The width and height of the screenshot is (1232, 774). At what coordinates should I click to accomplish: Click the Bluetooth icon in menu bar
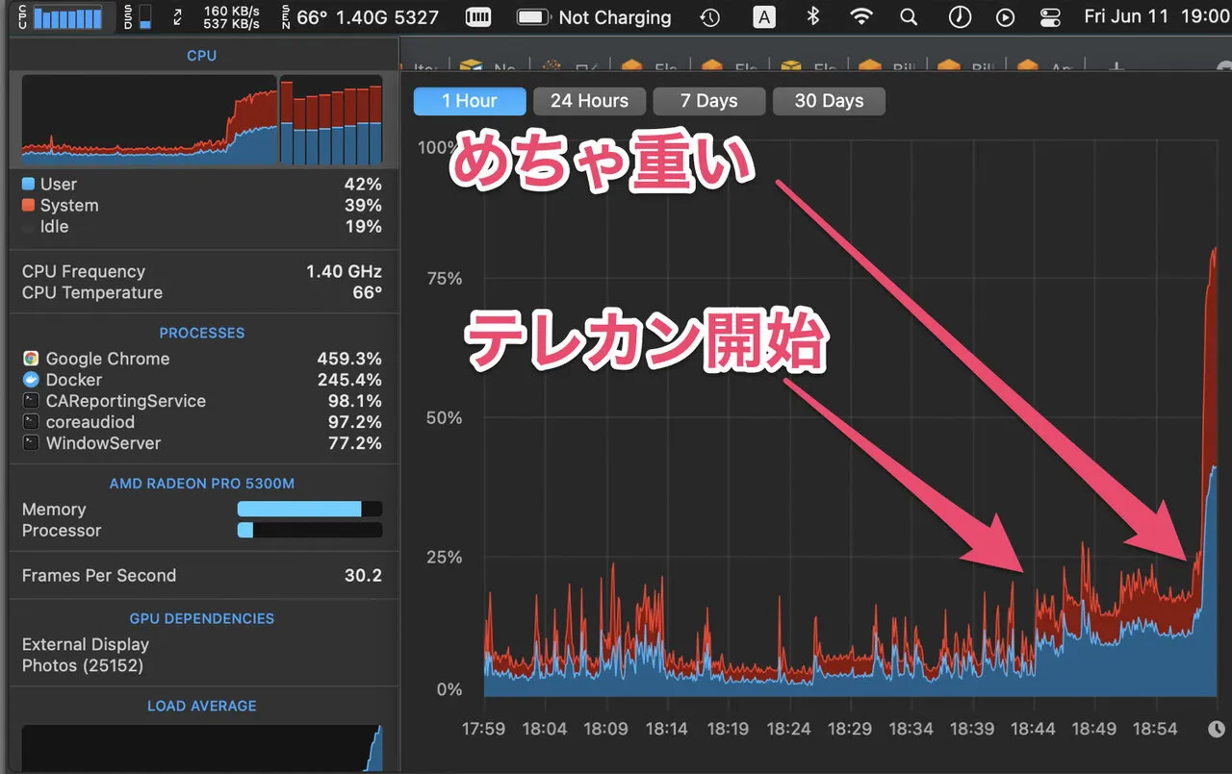click(812, 17)
